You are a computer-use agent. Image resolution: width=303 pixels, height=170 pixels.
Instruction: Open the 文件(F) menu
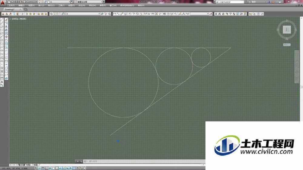coord(12,5)
